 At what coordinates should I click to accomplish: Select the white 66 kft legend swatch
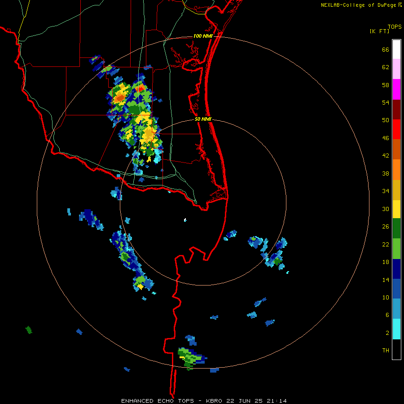pyautogui.click(x=396, y=49)
